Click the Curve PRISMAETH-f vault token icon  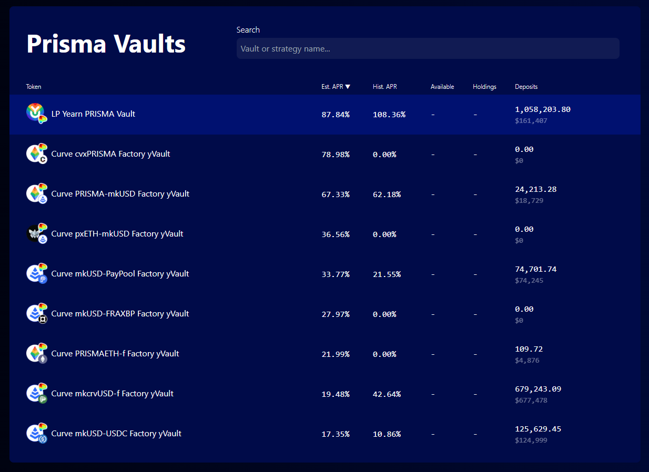click(x=36, y=353)
